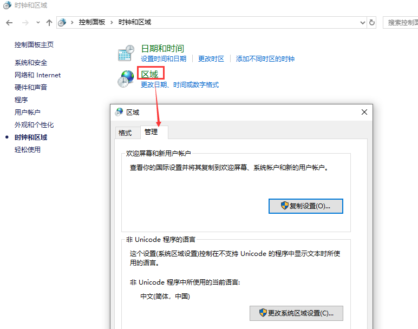Go up one level with the up arrow

(x=49, y=23)
